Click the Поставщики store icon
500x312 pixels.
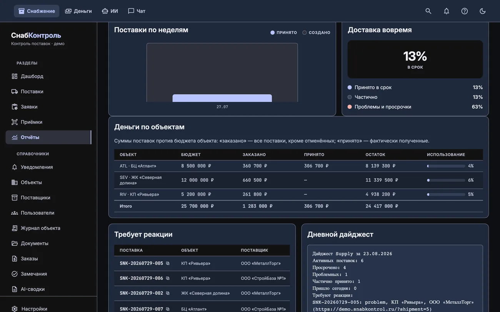pyautogui.click(x=15, y=197)
